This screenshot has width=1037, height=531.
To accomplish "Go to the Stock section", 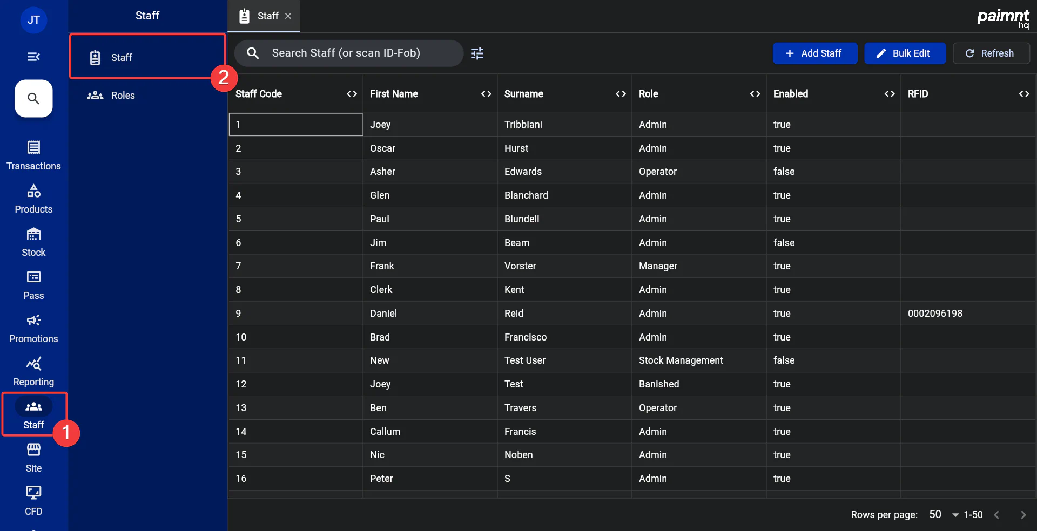I will tap(33, 242).
